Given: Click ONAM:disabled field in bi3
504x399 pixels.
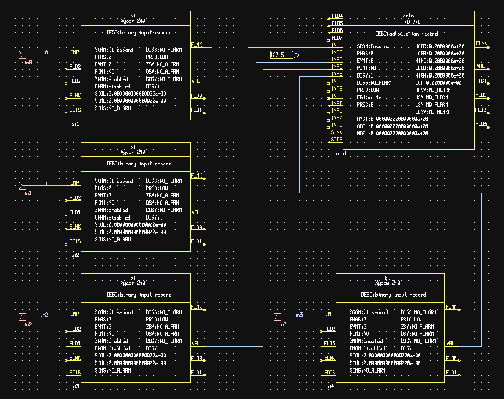Looking at the screenshot, I should click(x=112, y=348).
